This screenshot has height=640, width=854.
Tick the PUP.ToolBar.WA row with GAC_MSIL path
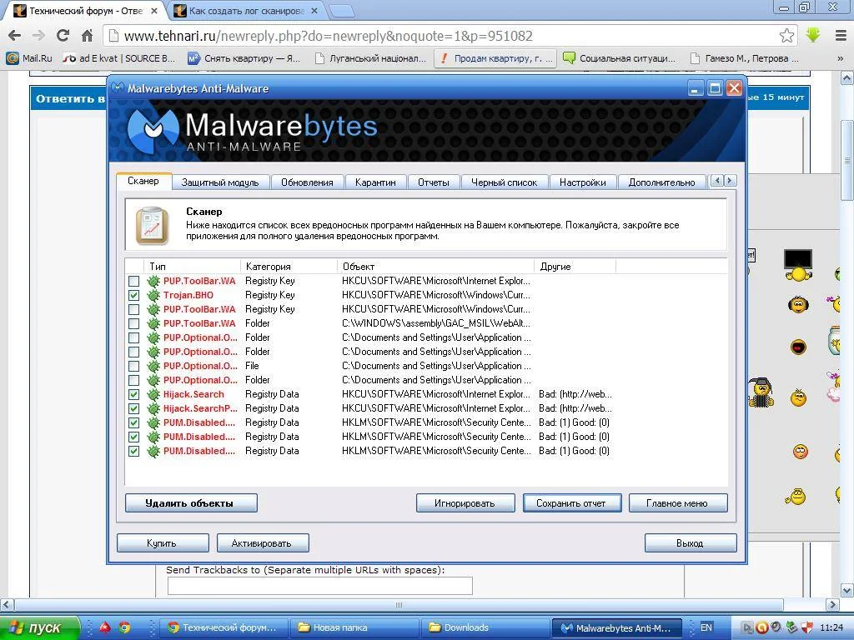(x=133, y=324)
